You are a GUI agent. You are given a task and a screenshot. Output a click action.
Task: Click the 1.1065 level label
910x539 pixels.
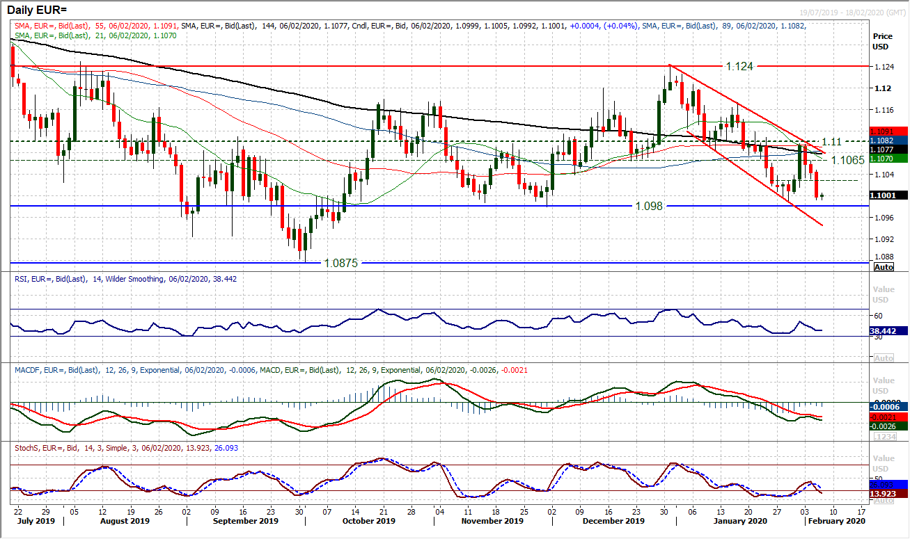847,160
